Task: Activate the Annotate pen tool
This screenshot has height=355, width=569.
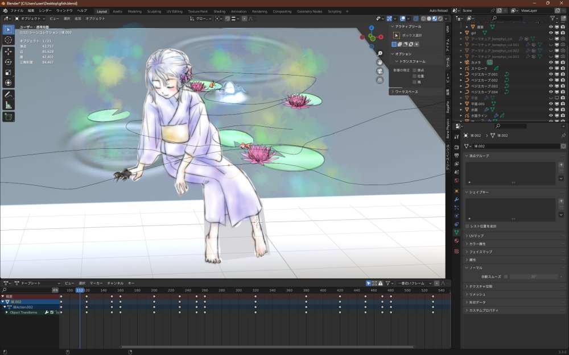Action: pos(9,94)
